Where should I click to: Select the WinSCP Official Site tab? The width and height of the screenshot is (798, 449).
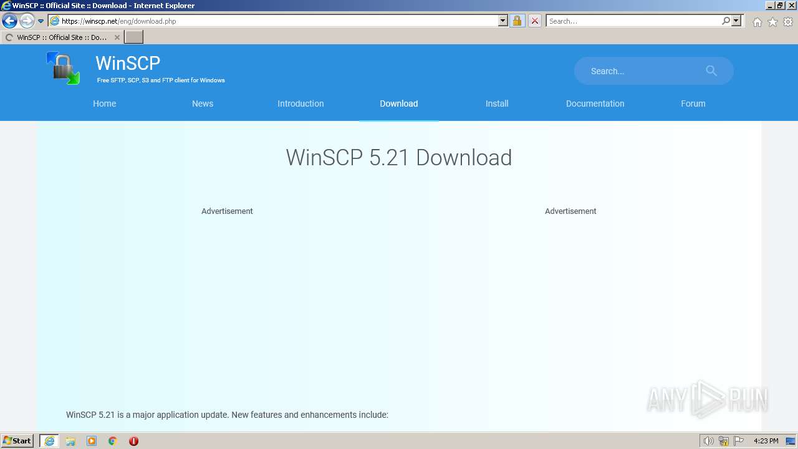tap(62, 37)
